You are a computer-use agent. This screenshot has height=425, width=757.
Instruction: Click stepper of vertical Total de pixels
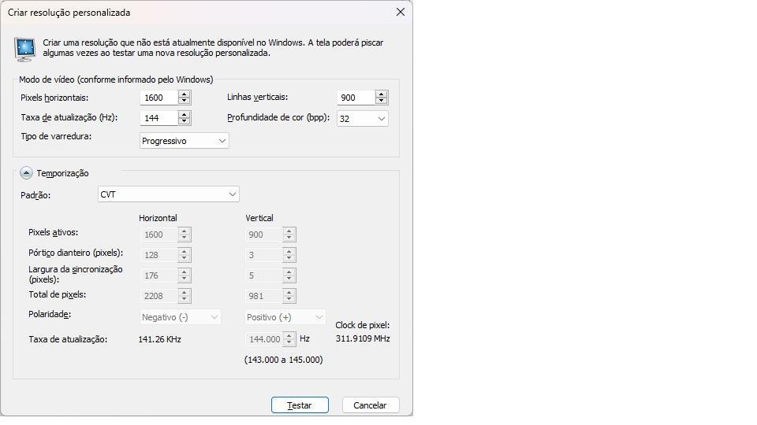pos(289,296)
